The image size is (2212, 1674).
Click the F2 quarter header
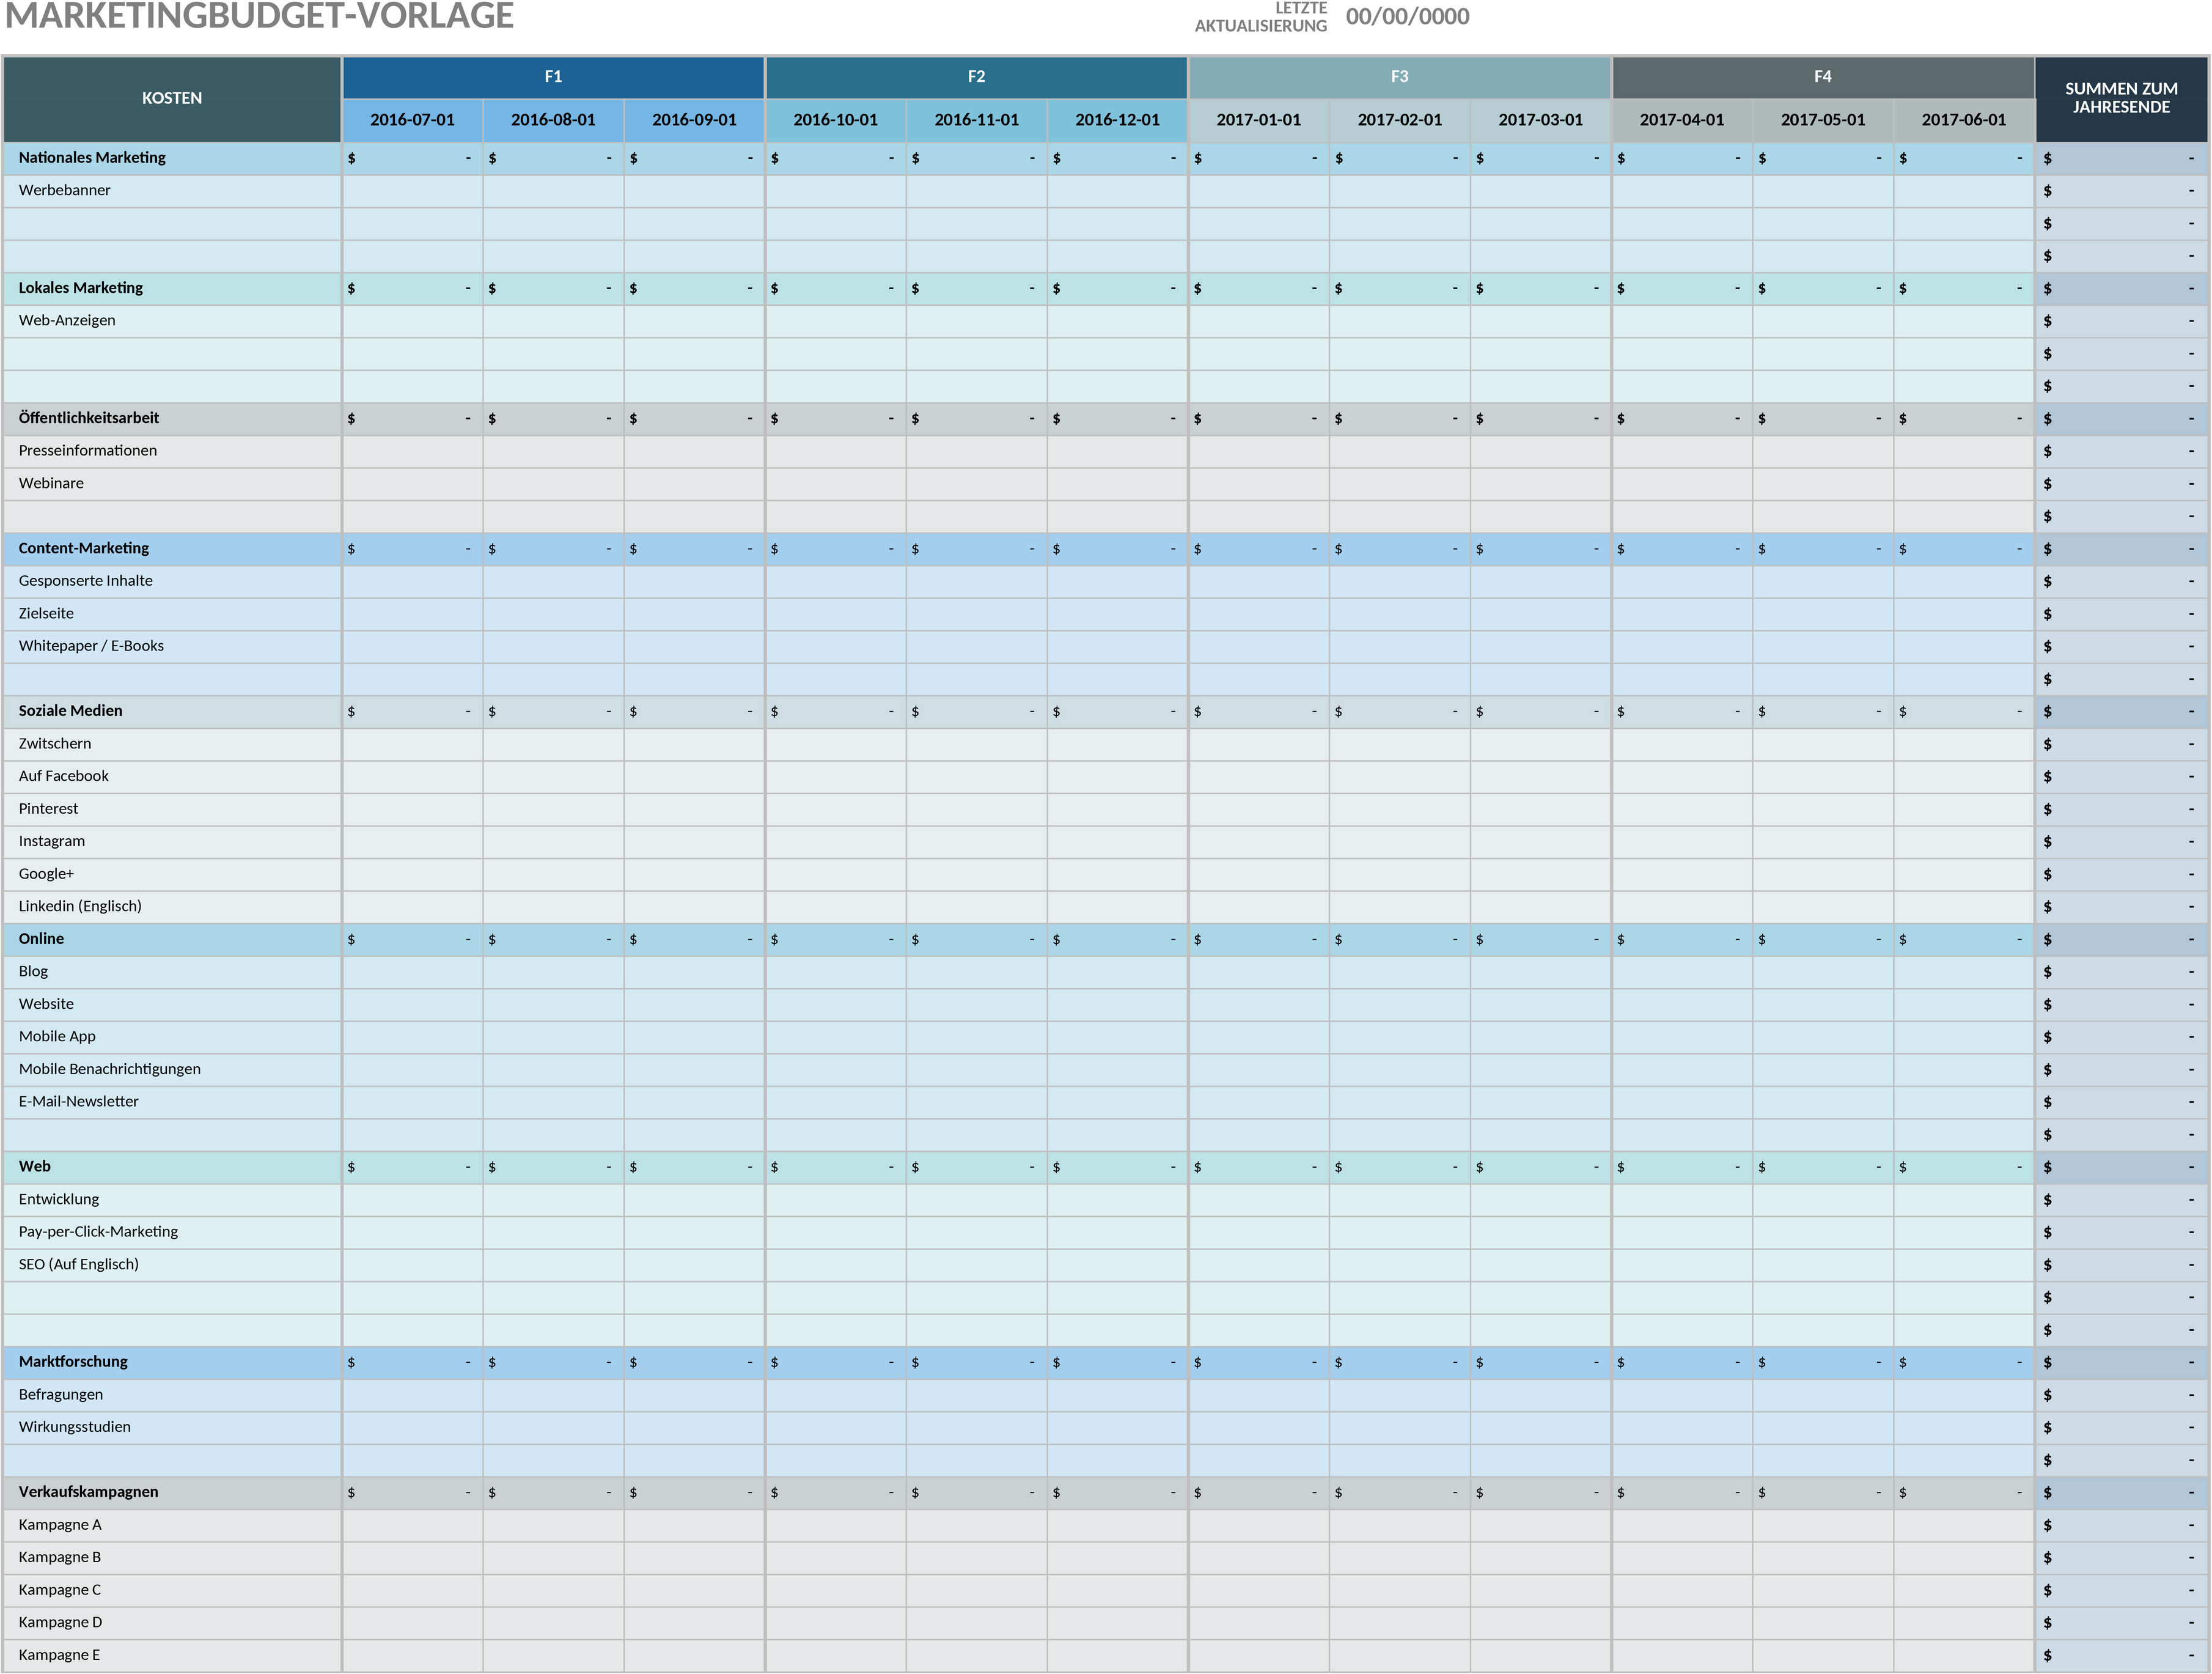(x=976, y=77)
